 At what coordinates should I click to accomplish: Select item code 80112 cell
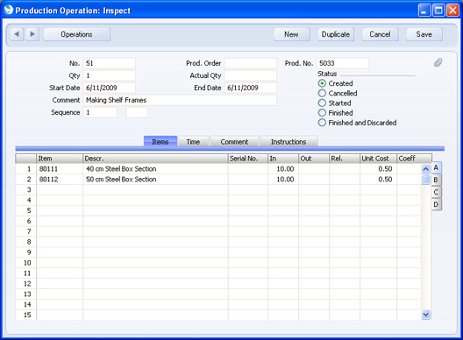tap(60, 180)
